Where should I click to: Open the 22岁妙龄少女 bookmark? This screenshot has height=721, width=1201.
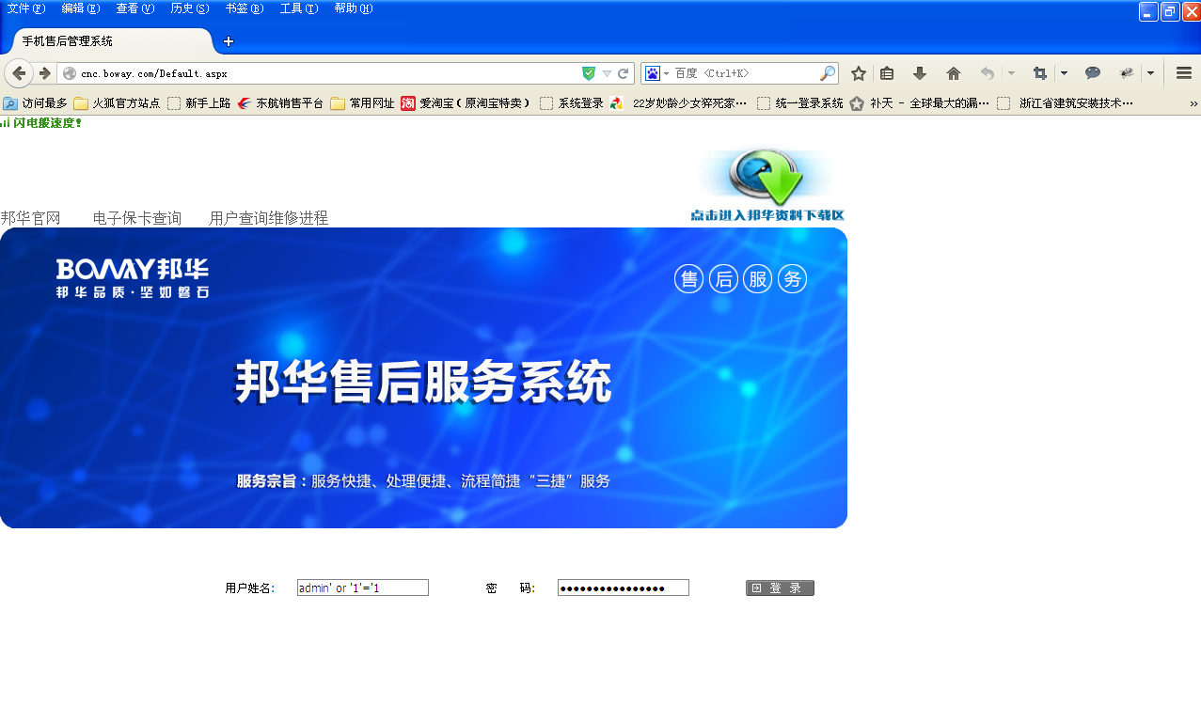[x=679, y=103]
